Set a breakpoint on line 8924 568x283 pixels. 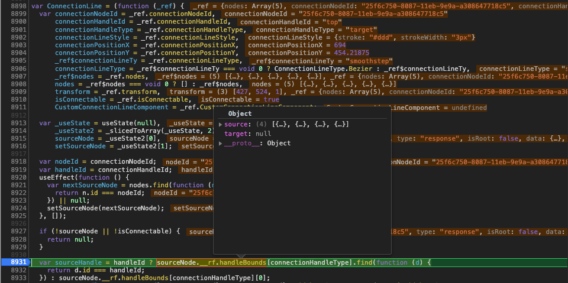(x=18, y=209)
